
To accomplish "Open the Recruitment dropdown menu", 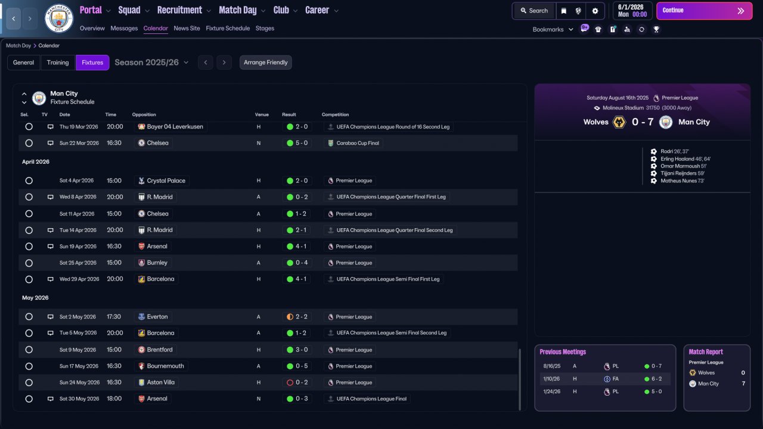I will coord(184,10).
